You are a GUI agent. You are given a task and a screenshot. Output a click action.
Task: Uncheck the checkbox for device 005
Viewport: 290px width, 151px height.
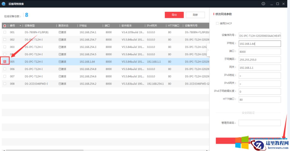point(5,62)
